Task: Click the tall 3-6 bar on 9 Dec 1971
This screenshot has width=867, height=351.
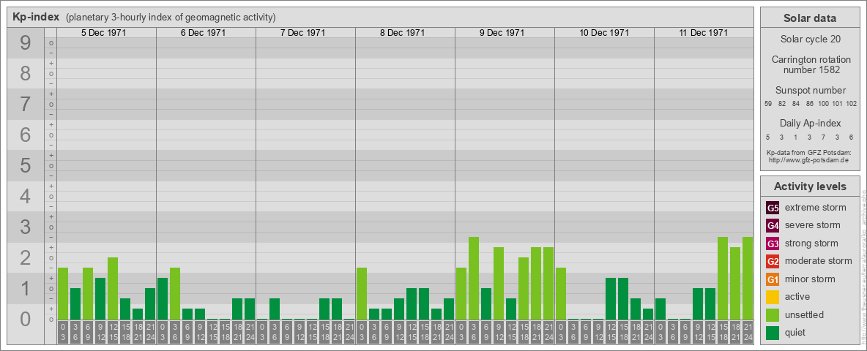Action: tap(473, 278)
